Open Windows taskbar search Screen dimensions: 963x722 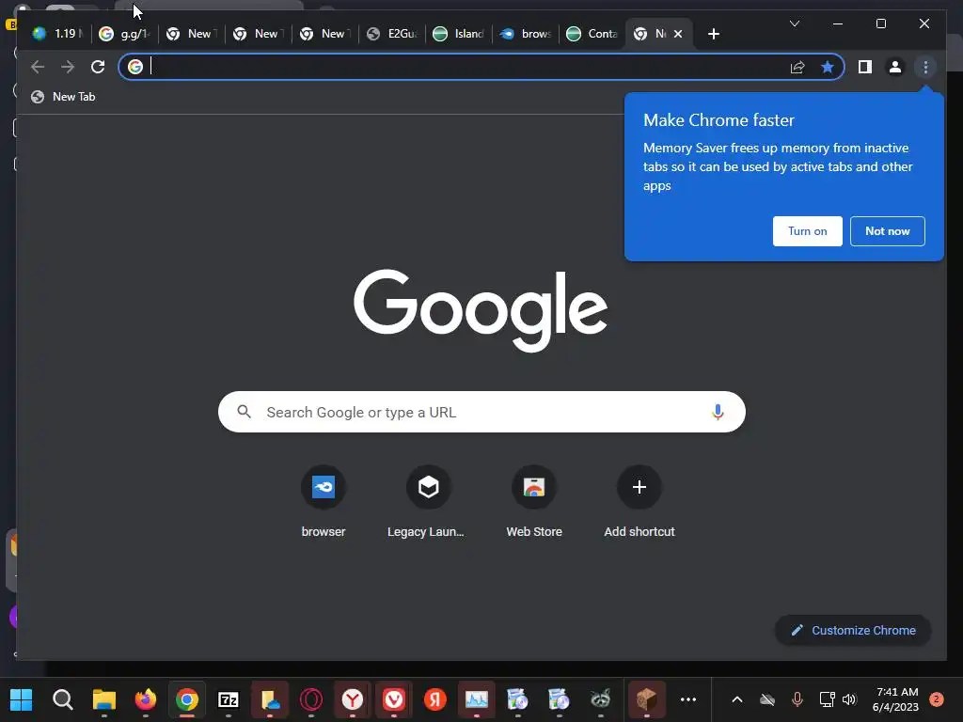(63, 699)
